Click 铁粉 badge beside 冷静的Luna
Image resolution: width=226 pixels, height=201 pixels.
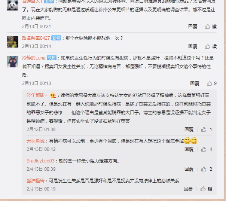coord(52,58)
